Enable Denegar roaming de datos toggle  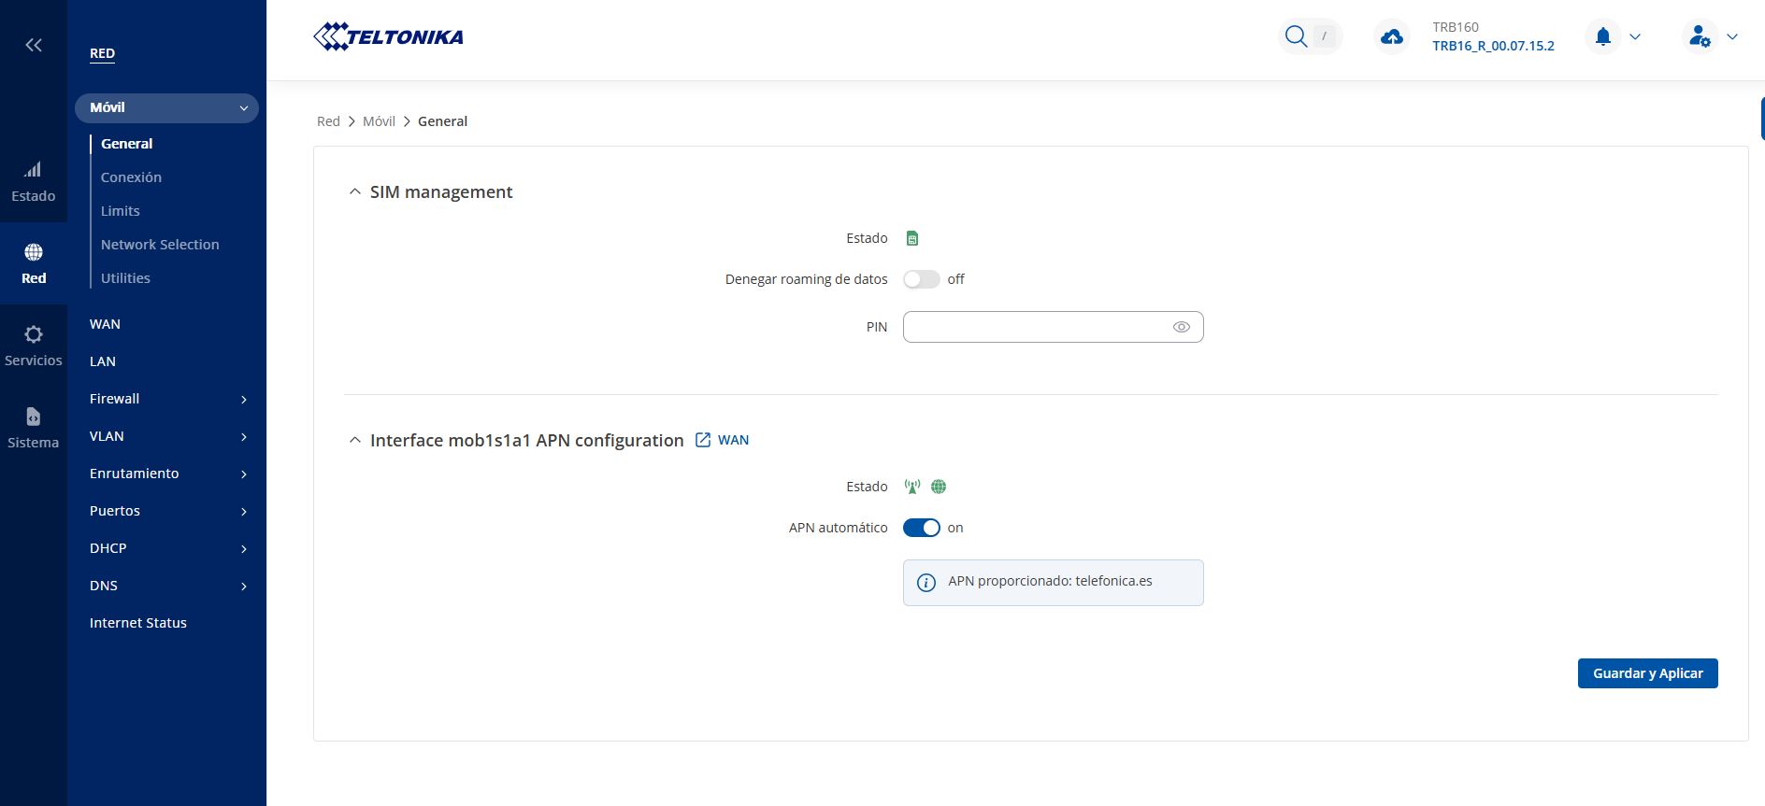921,279
